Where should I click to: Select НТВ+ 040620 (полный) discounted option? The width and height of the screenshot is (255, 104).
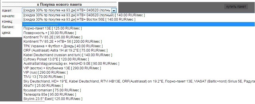click(138, 15)
